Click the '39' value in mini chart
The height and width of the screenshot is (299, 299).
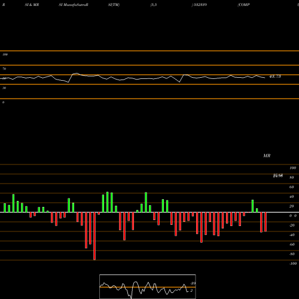[x=193, y=283]
